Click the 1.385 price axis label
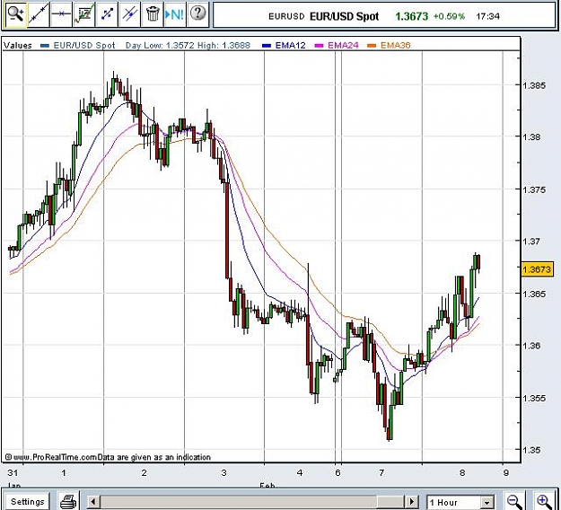The width and height of the screenshot is (561, 510). (534, 85)
